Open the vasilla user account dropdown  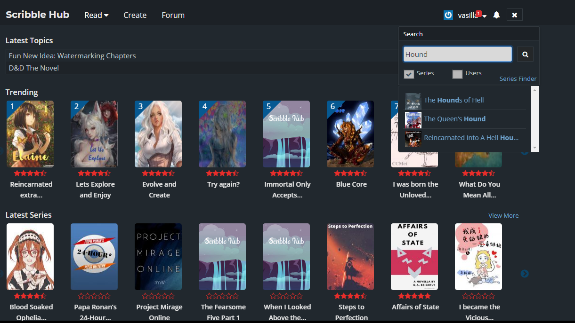coord(472,16)
